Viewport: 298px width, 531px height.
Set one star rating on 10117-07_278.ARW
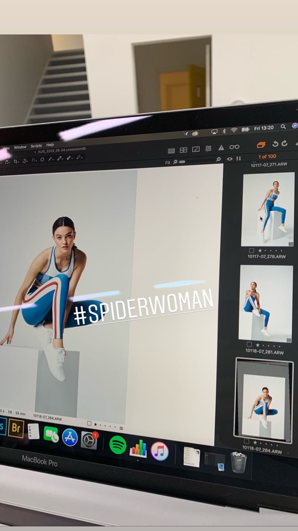pos(260,251)
